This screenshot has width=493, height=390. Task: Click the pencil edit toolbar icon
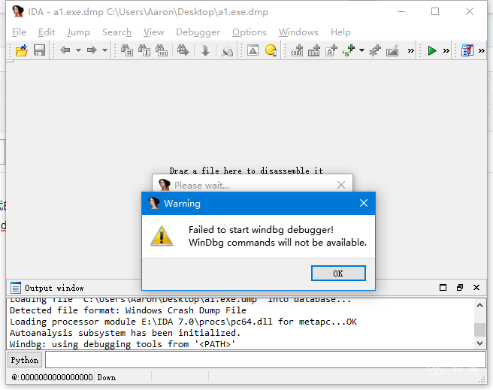coord(392,50)
